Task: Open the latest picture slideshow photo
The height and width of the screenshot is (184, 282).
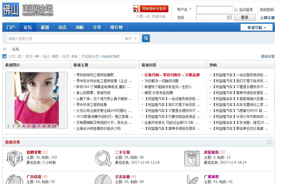Action: point(37,98)
